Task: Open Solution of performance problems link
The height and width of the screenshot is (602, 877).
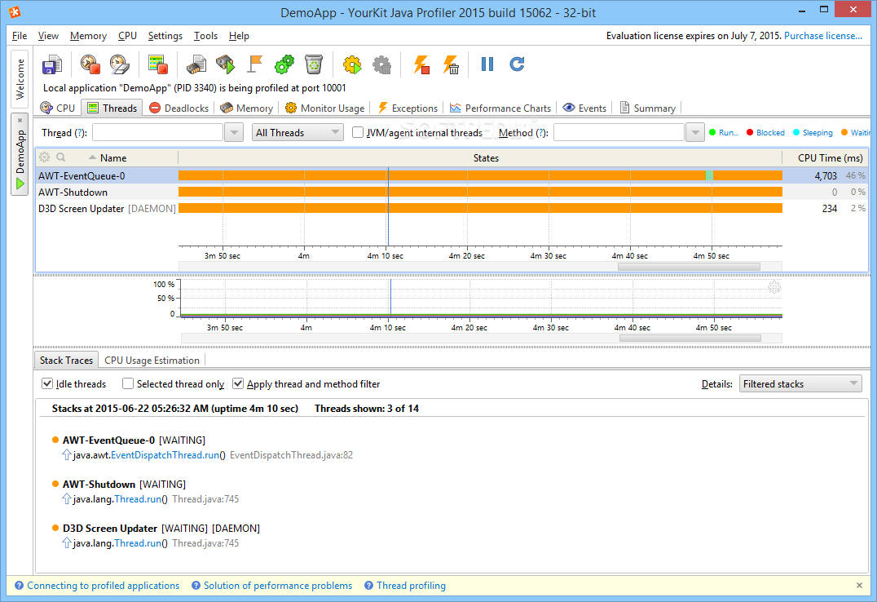Action: pyautogui.click(x=277, y=585)
